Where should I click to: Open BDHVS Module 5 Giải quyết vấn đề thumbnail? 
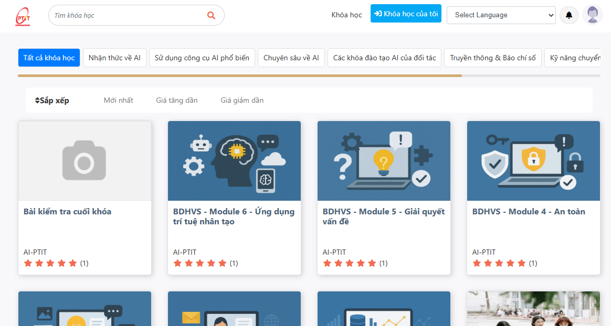384,161
